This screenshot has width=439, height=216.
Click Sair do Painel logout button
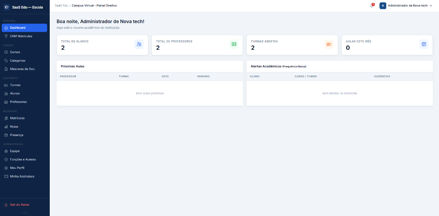pos(19,205)
